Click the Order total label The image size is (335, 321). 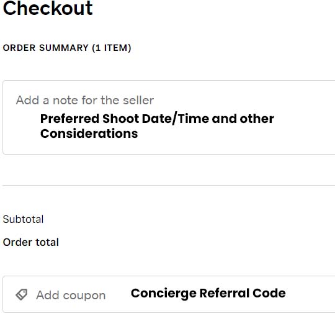[31, 242]
